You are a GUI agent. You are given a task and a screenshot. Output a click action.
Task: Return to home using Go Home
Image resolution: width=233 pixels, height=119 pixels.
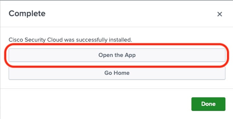117,73
